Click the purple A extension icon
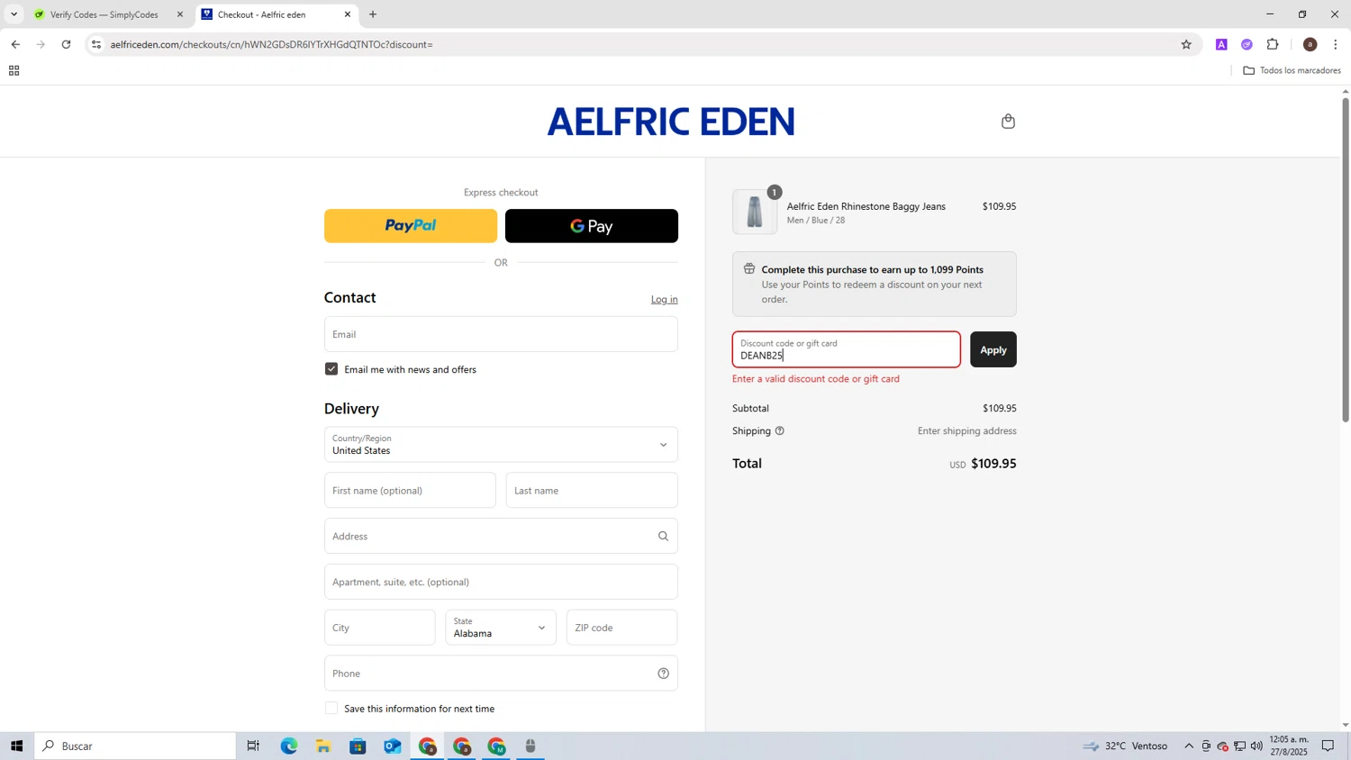Image resolution: width=1351 pixels, height=760 pixels. 1221,44
